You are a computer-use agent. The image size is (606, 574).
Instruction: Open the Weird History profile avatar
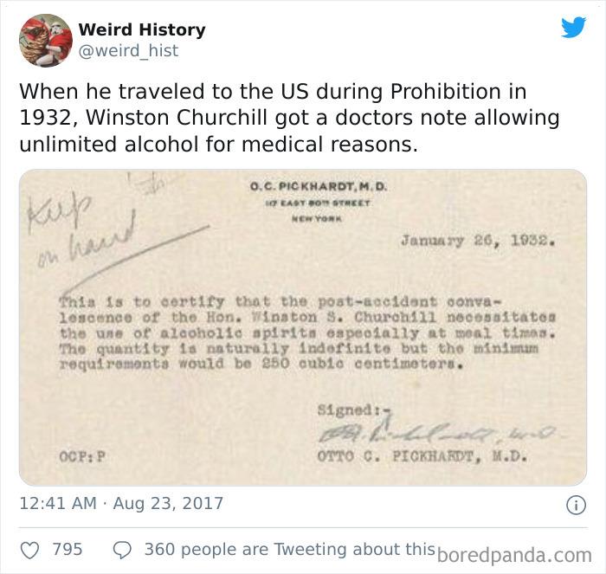pos(46,40)
